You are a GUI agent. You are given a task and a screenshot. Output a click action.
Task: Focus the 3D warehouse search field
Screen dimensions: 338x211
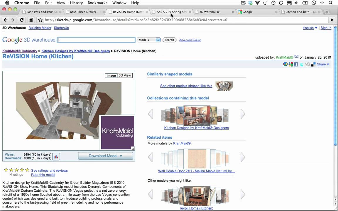click(96, 40)
